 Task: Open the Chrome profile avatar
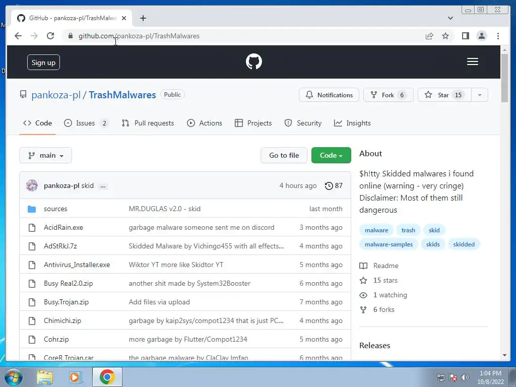tap(481, 36)
